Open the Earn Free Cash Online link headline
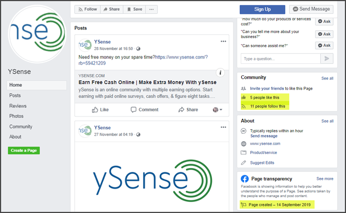 (x=147, y=82)
